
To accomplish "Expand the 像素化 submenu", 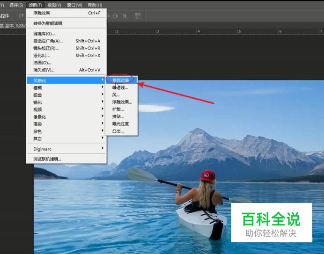I will [66, 116].
